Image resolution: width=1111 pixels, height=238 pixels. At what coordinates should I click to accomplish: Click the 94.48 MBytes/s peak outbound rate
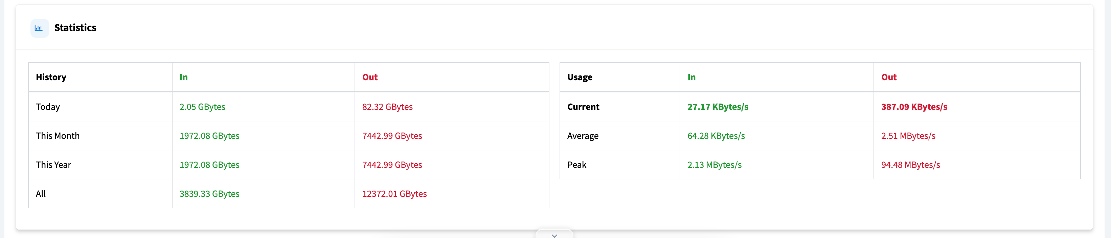pyautogui.click(x=910, y=165)
